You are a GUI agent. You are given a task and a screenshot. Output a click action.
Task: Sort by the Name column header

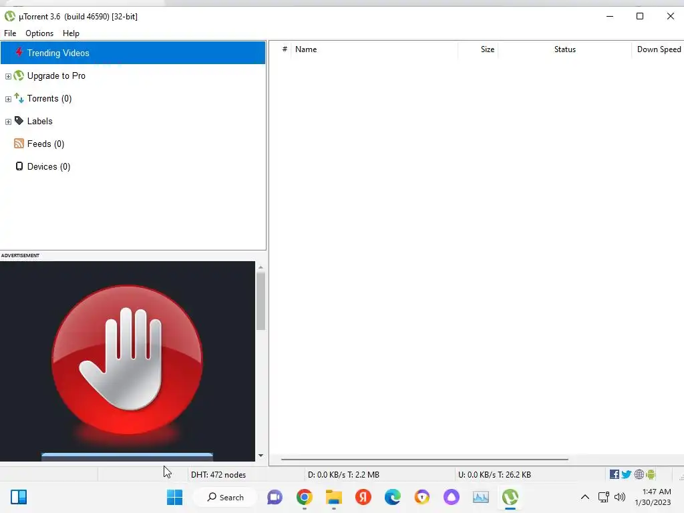click(374, 49)
